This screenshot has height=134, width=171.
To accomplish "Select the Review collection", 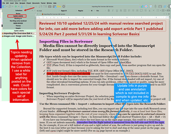I will click(18, 13).
